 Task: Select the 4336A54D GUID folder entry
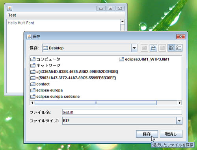[74, 72]
